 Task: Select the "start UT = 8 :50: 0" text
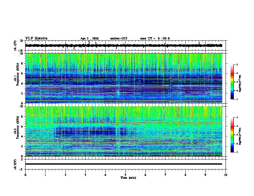click(155, 38)
